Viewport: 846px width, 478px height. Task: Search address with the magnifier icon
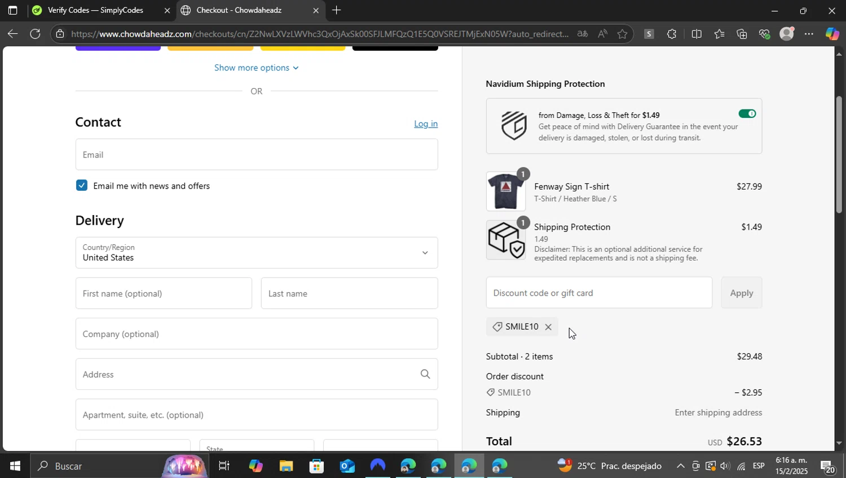click(425, 374)
